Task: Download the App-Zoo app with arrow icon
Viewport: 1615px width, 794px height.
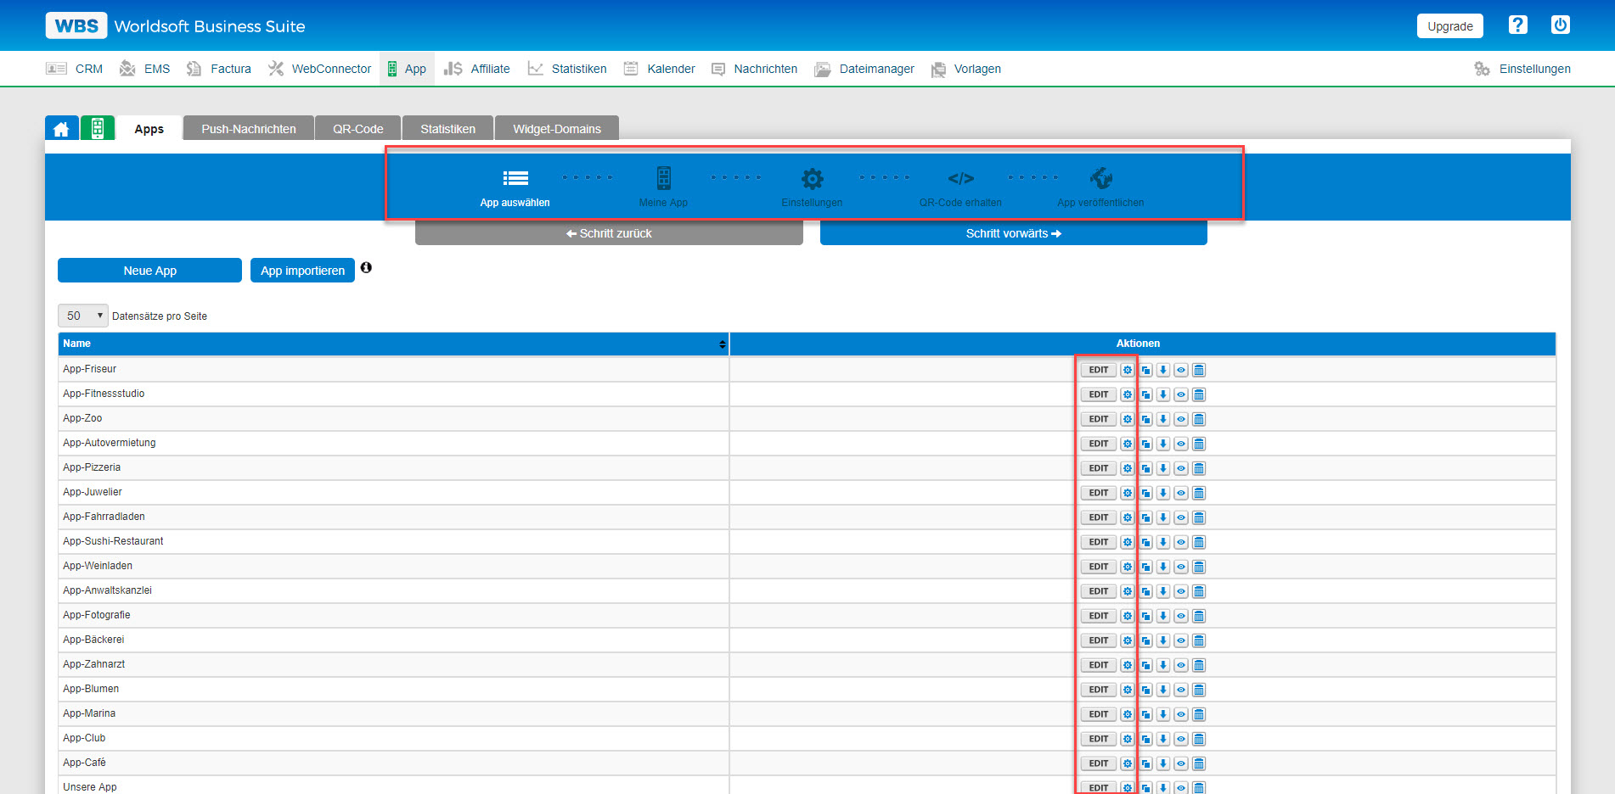Action: click(1162, 418)
